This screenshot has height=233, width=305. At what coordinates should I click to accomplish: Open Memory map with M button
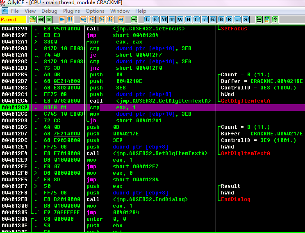(164, 19)
